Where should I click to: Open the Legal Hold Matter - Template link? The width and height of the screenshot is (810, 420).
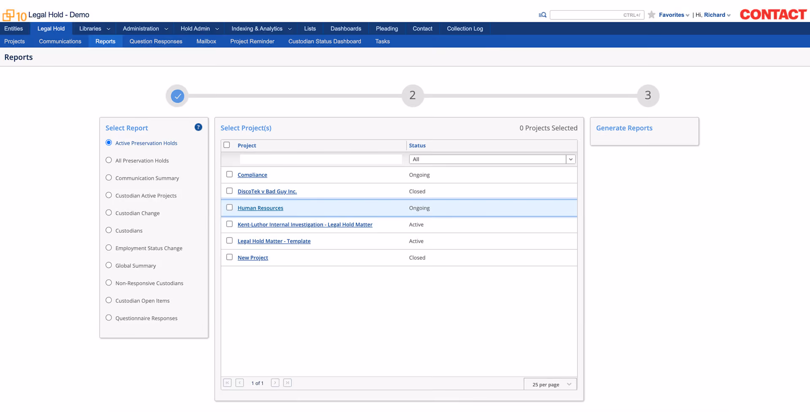point(274,241)
